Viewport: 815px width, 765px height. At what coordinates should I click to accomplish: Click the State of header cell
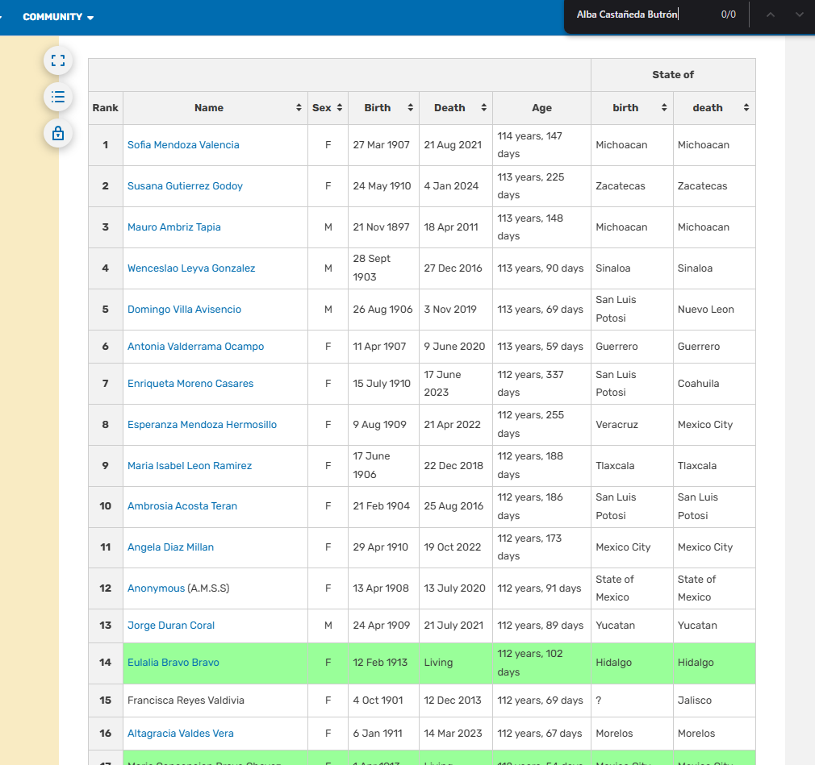(673, 75)
